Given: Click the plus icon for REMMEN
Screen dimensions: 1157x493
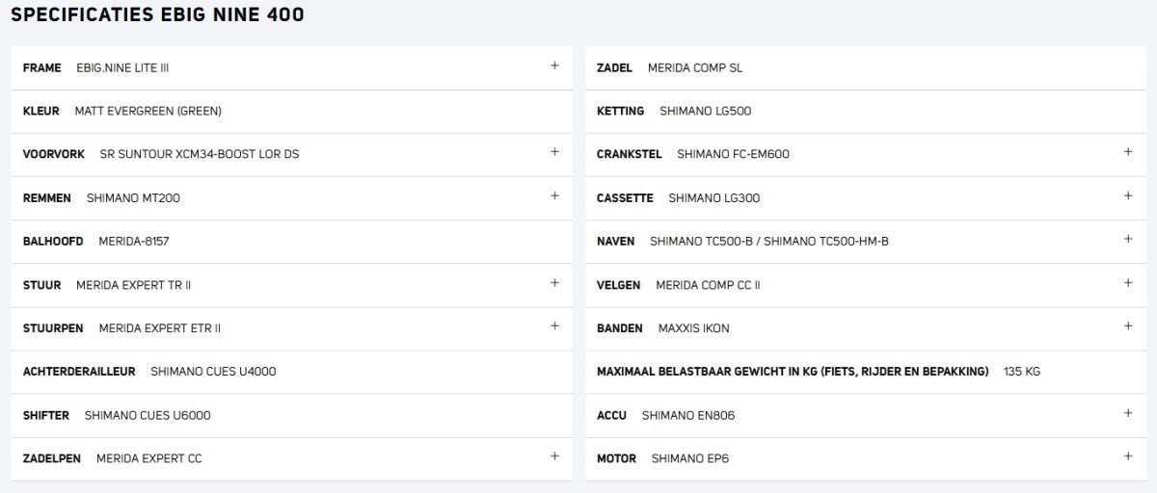Looking at the screenshot, I should pos(554,195).
